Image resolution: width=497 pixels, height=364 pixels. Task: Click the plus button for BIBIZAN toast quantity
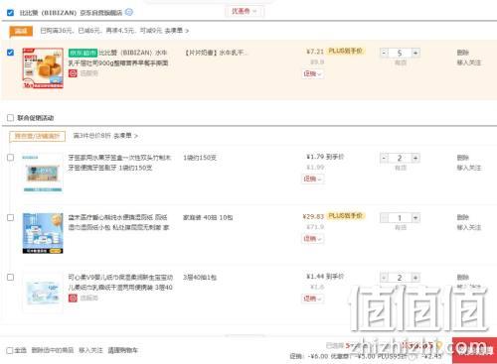(415, 53)
